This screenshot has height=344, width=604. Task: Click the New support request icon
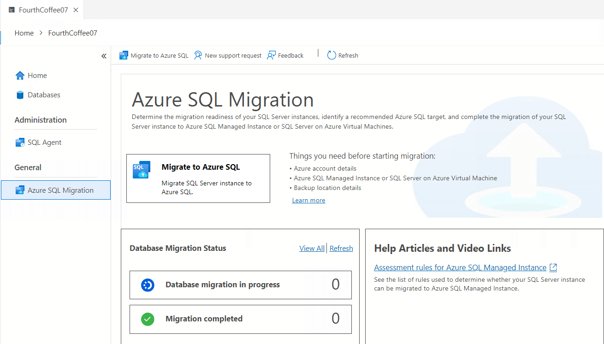[x=198, y=55]
